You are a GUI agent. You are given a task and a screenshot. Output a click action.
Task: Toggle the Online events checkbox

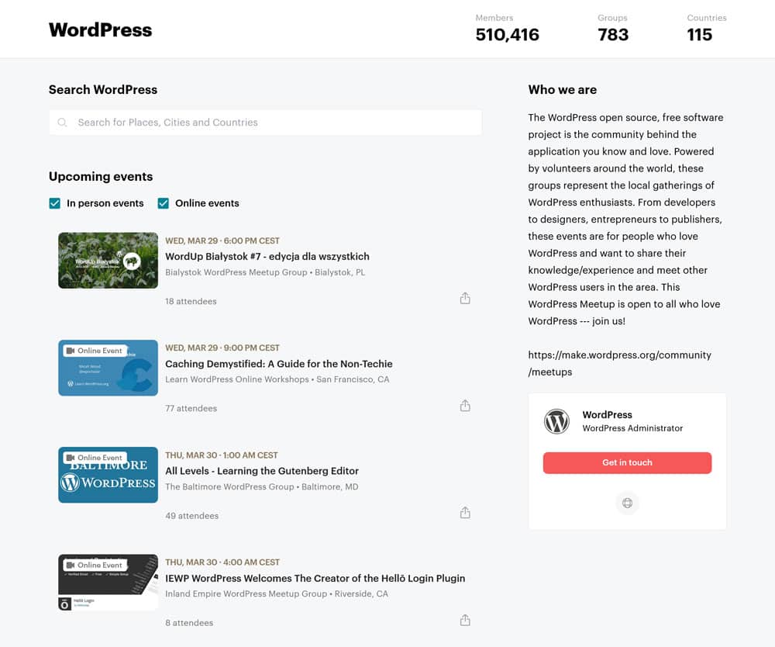coord(164,203)
